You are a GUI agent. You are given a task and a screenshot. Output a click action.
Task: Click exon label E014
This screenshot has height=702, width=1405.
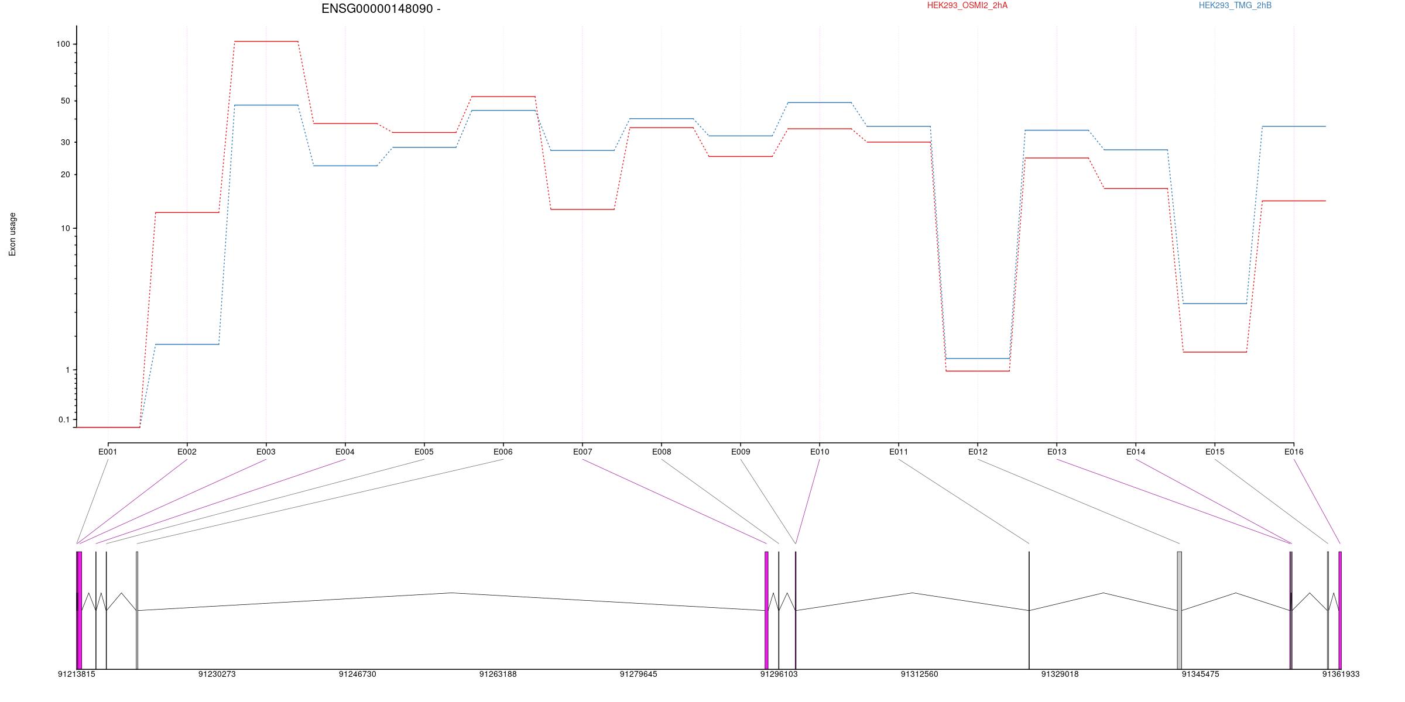(x=1136, y=452)
